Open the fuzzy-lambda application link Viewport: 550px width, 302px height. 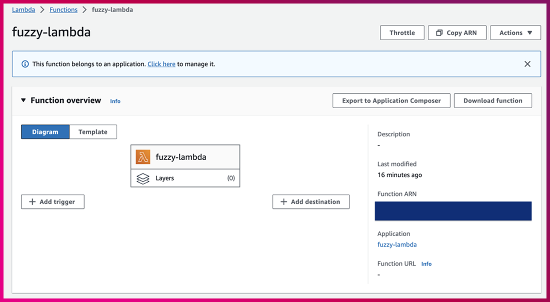pyautogui.click(x=397, y=244)
